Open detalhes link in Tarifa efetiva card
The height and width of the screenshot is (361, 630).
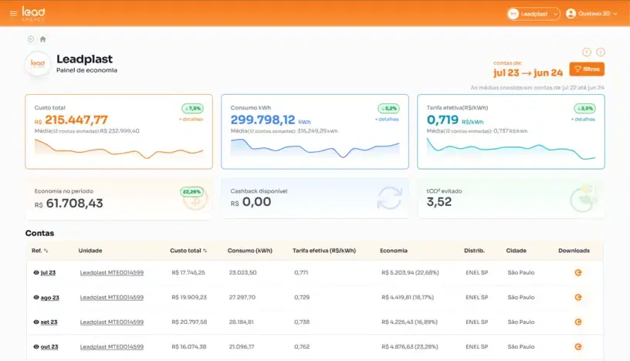pos(583,120)
